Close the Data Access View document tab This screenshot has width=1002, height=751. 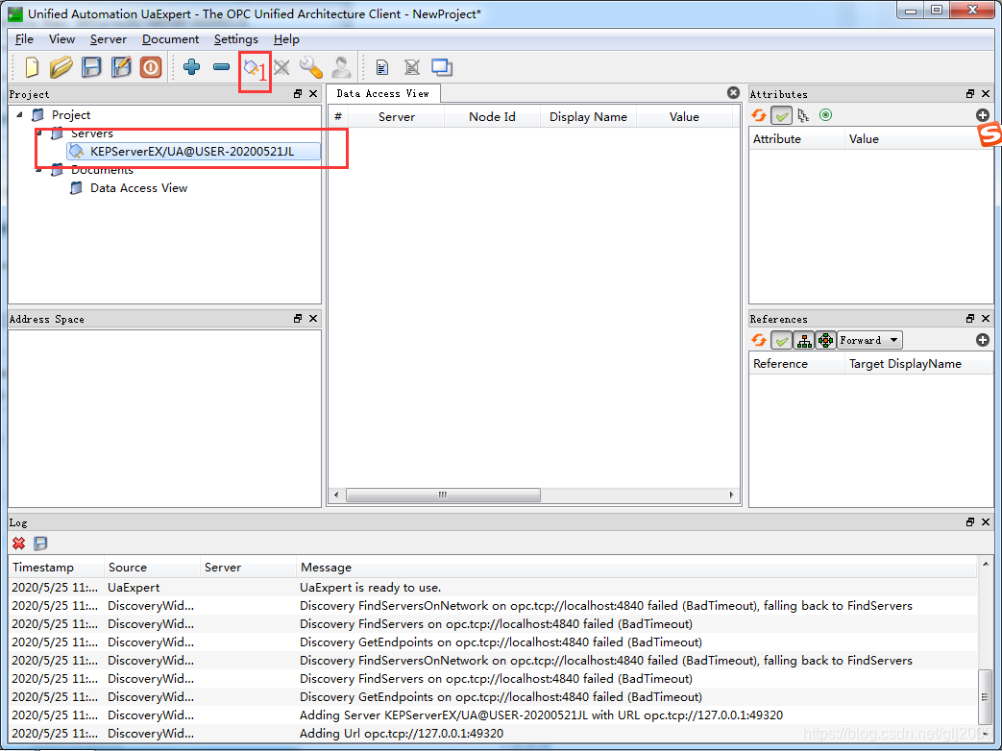pos(734,93)
